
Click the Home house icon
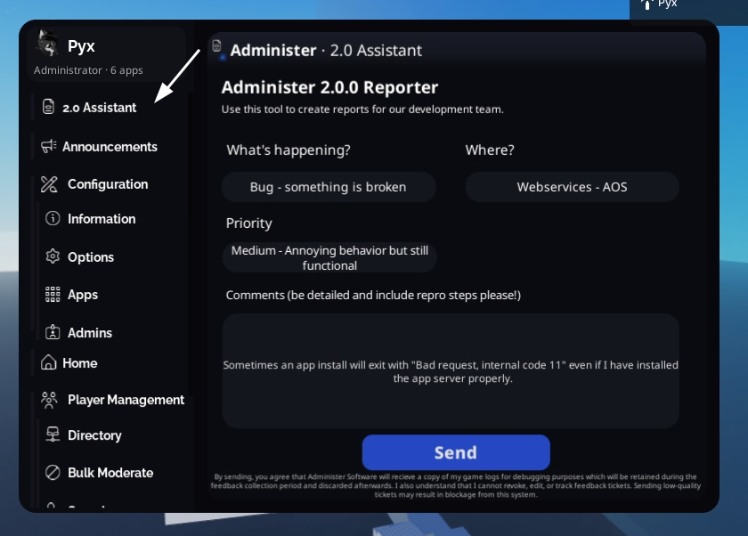click(49, 362)
